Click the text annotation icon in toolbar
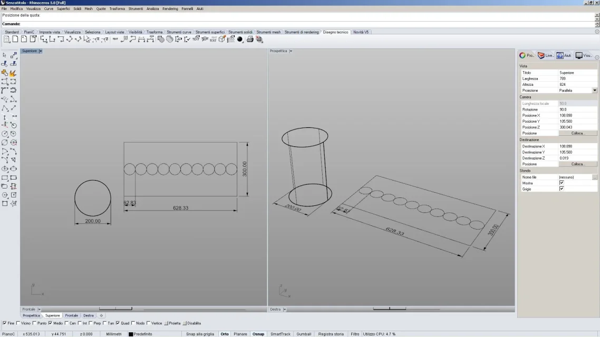This screenshot has height=337, width=600. pyautogui.click(x=115, y=39)
